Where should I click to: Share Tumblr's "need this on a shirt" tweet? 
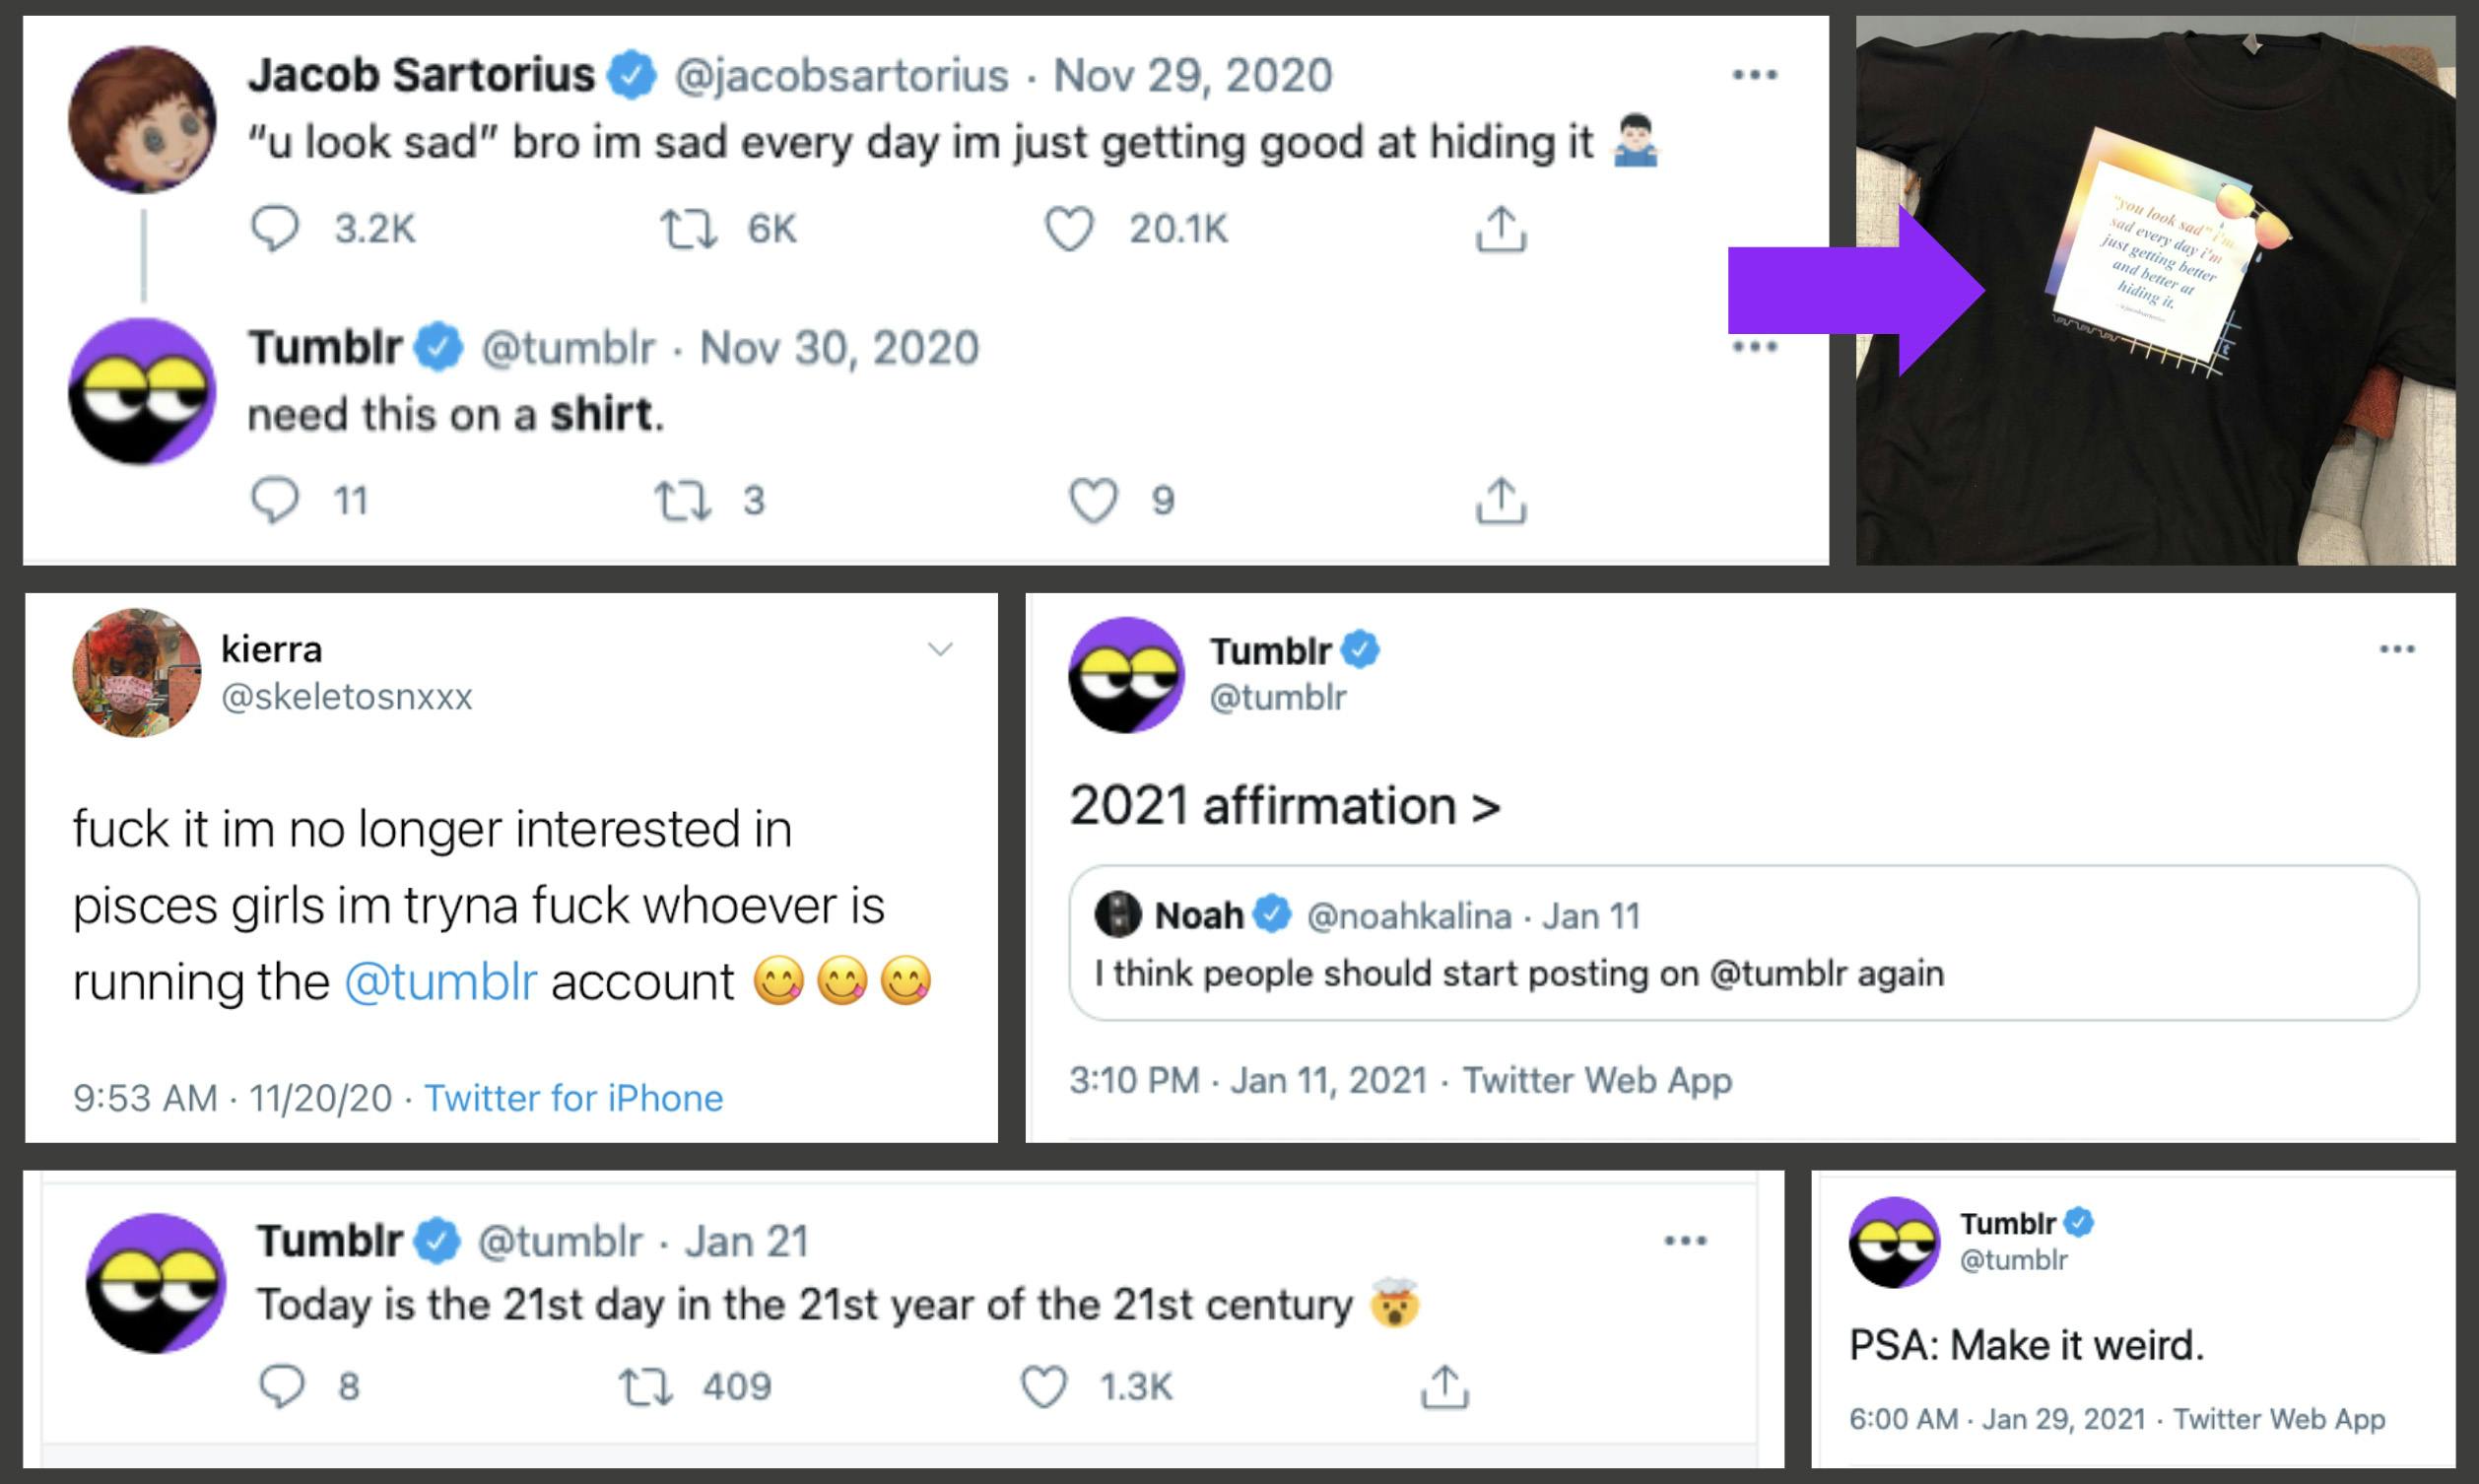pyautogui.click(x=1501, y=500)
